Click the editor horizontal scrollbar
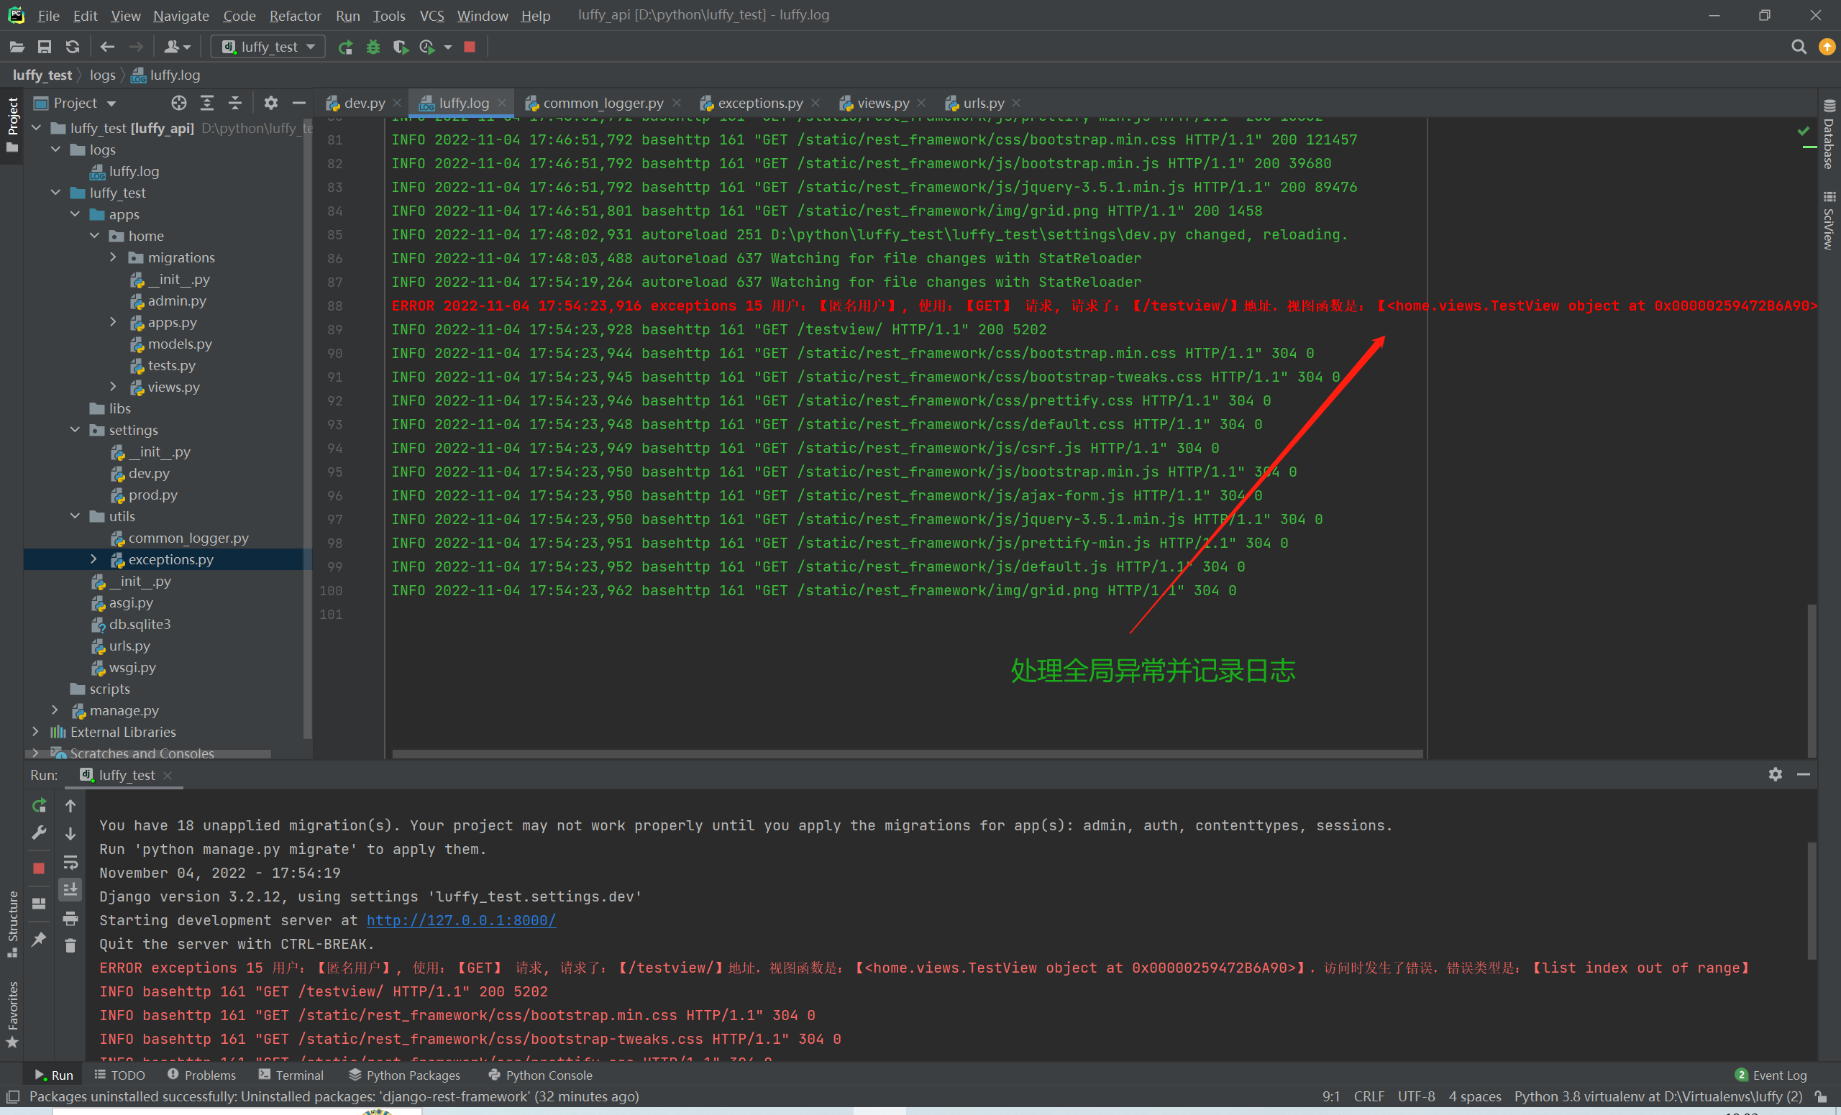 click(x=906, y=753)
